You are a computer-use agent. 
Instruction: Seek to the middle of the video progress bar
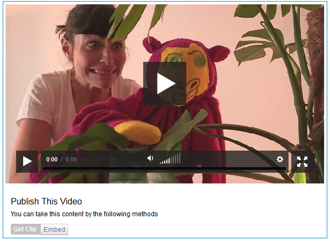pyautogui.click(x=165, y=169)
